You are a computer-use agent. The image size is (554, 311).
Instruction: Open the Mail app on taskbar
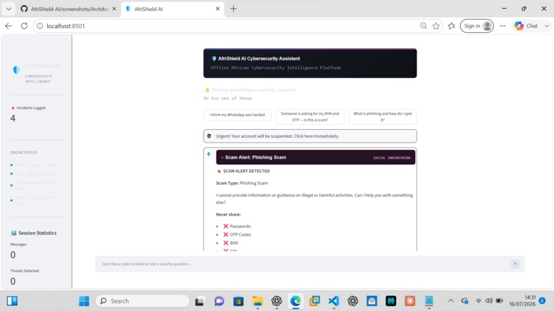(372, 301)
